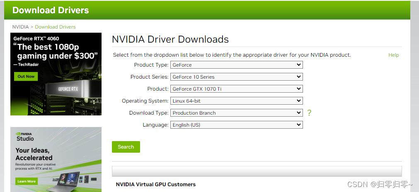Open the Language dropdown

point(237,125)
